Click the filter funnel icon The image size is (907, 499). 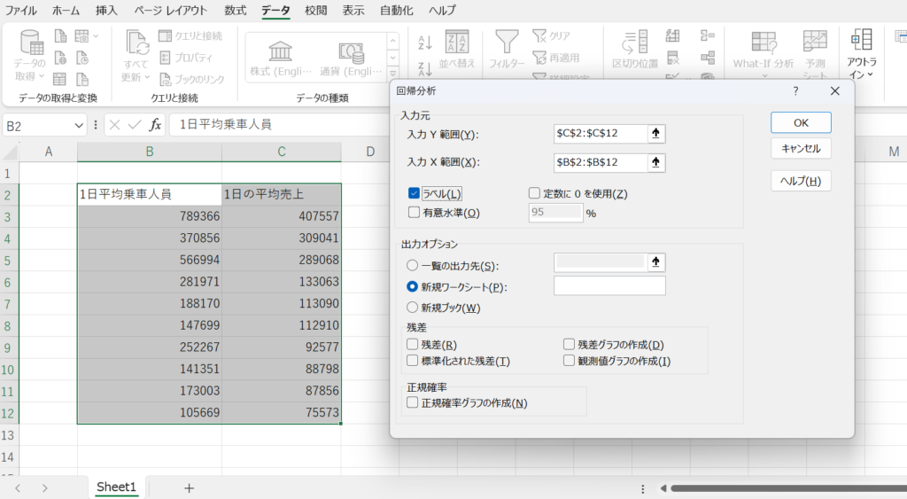pyautogui.click(x=507, y=42)
